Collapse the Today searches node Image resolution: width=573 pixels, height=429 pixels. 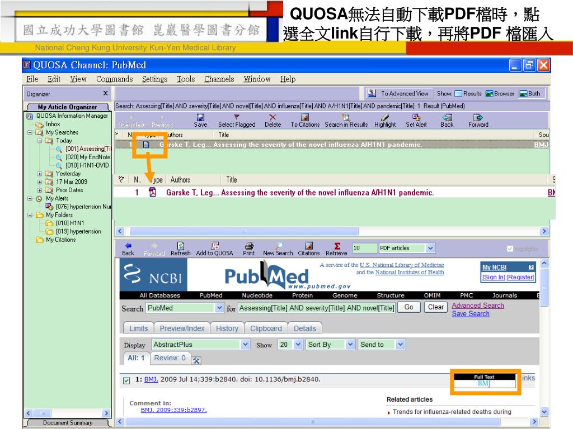[x=40, y=140]
